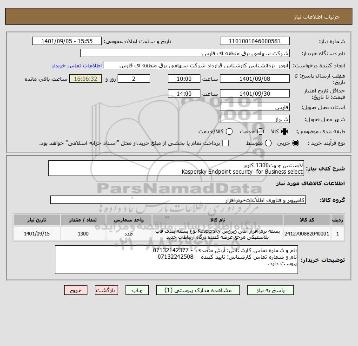Click the general description box with Kaspersky text
358x346 pixels.
176,168
